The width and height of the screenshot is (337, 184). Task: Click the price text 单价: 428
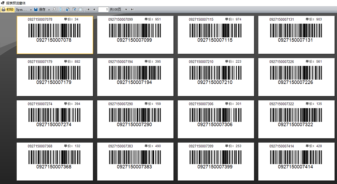coord(314,146)
